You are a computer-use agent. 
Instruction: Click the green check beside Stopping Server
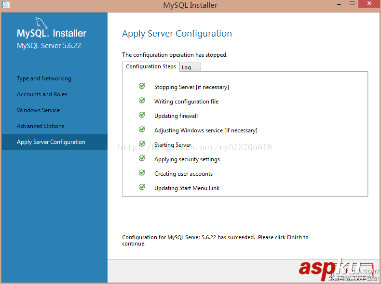coord(142,86)
